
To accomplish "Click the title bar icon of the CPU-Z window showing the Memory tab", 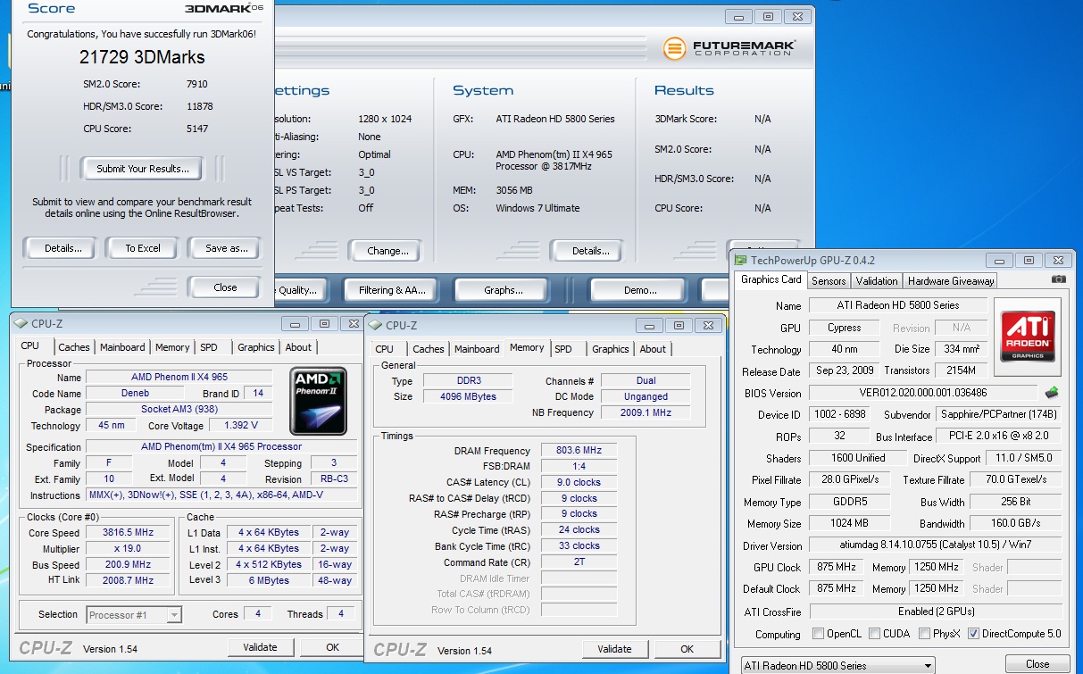I will click(x=376, y=326).
